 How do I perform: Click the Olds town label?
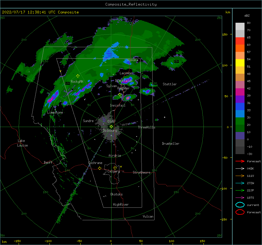pyautogui.click(x=111, y=121)
